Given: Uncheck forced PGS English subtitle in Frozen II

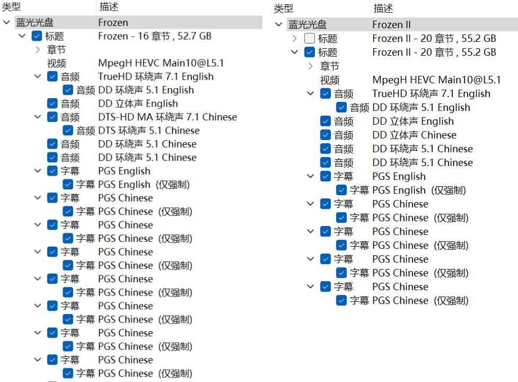Looking at the screenshot, I should (x=341, y=190).
